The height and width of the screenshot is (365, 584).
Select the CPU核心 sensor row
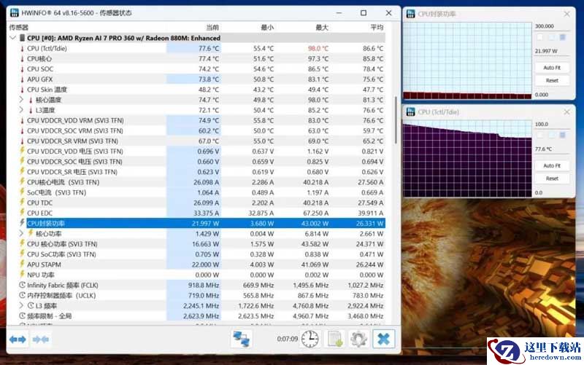(201, 59)
